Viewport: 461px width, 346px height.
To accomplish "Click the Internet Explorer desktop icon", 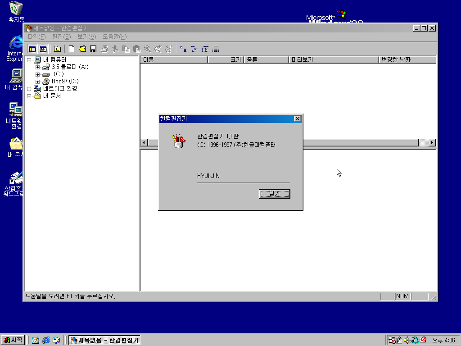I will point(15,48).
